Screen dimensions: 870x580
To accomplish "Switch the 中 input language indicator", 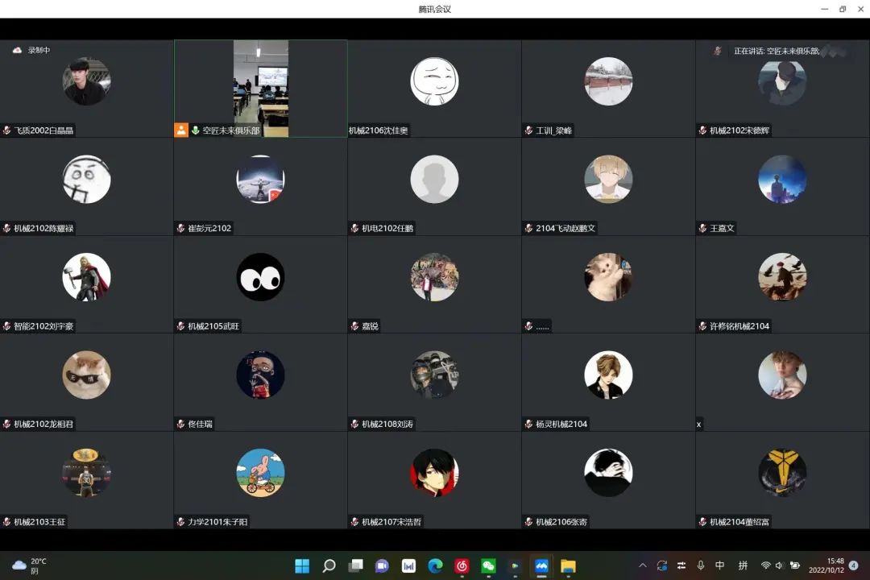I will (x=720, y=565).
